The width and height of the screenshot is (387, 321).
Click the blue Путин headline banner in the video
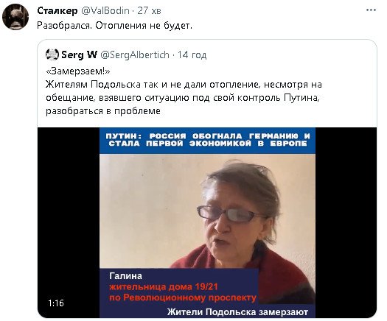click(x=207, y=141)
